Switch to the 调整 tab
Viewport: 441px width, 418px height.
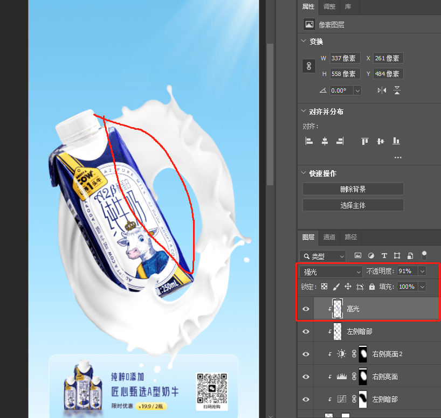coord(329,6)
